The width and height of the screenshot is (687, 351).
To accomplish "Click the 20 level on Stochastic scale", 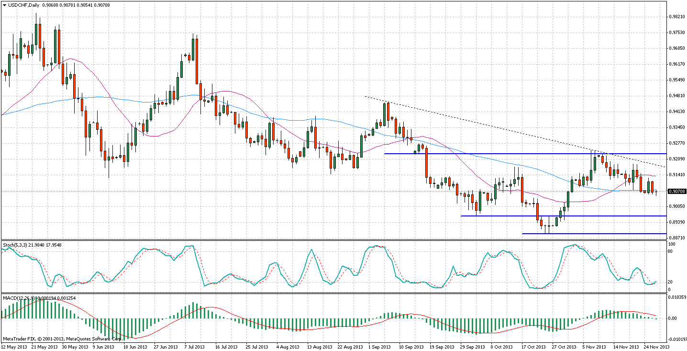I will tap(672, 282).
